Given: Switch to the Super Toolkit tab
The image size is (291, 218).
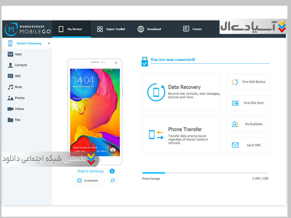Looking at the screenshot, I should coord(111,29).
